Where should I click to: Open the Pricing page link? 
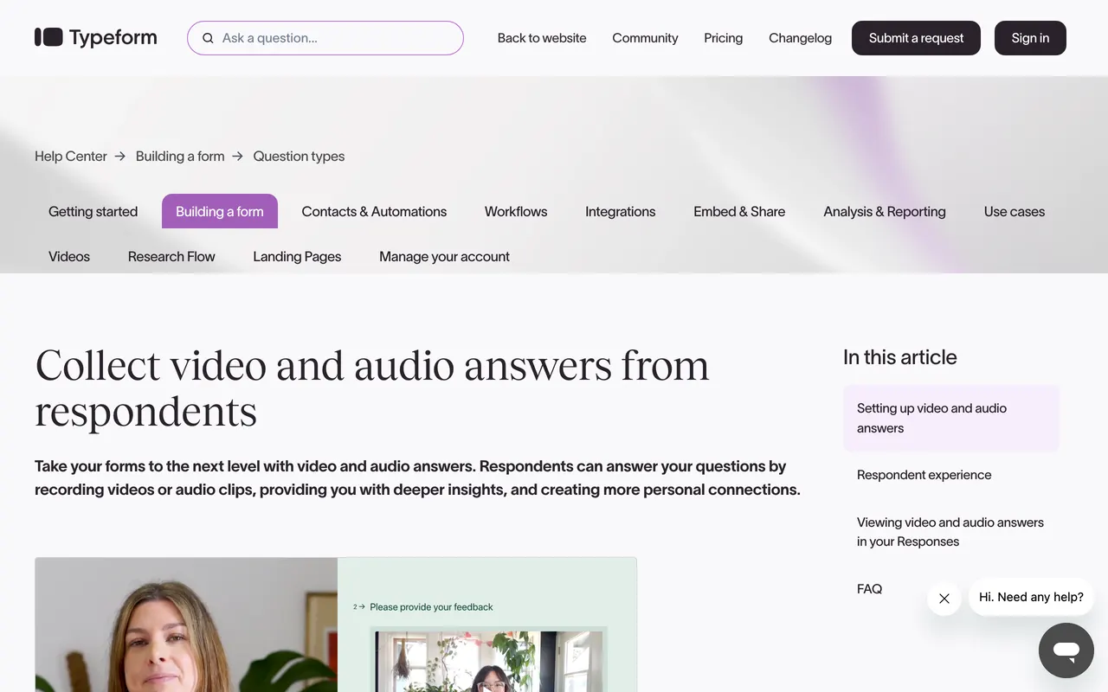pos(723,38)
